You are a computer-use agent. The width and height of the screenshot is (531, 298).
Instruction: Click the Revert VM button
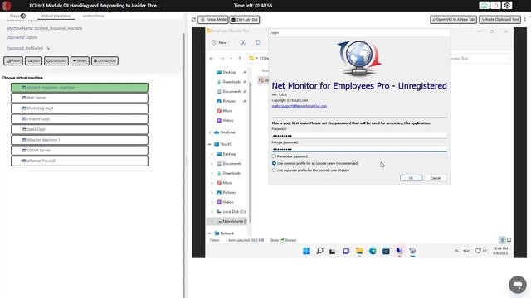(80, 60)
